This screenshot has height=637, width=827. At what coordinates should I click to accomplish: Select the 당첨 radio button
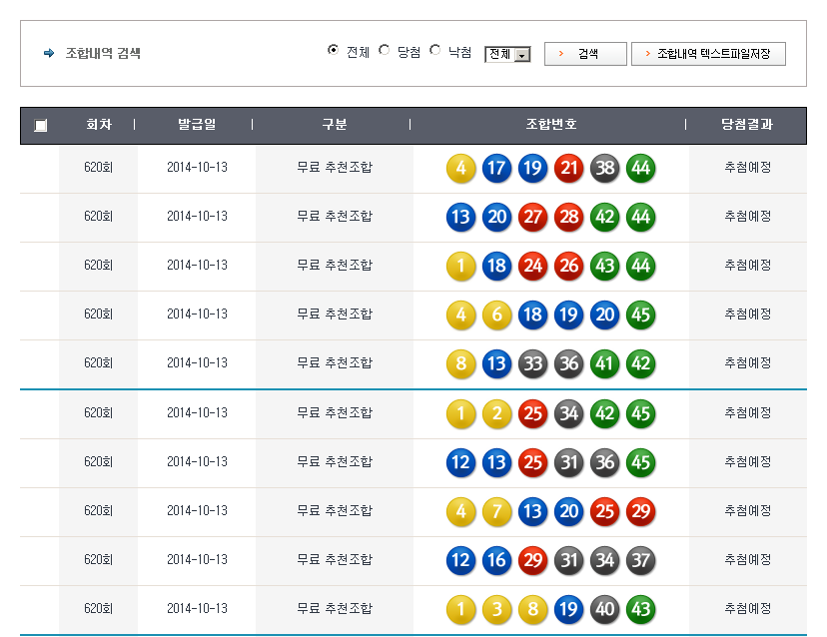pyautogui.click(x=385, y=51)
